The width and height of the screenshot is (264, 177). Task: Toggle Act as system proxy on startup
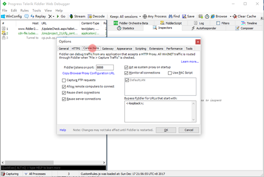(x=126, y=67)
